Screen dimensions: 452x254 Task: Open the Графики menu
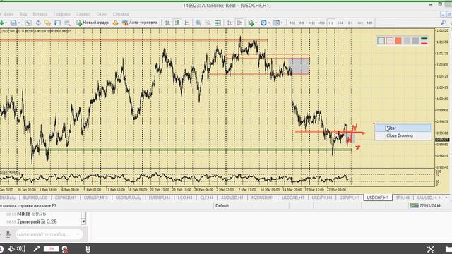pyautogui.click(x=61, y=14)
